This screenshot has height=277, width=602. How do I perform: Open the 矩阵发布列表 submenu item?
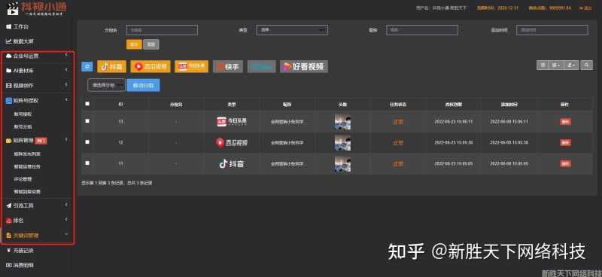[27, 154]
